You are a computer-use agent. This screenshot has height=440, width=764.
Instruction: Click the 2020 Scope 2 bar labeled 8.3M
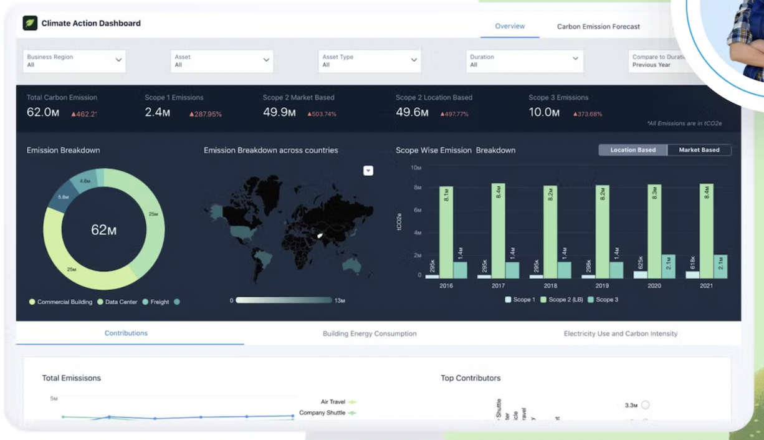tap(654, 231)
